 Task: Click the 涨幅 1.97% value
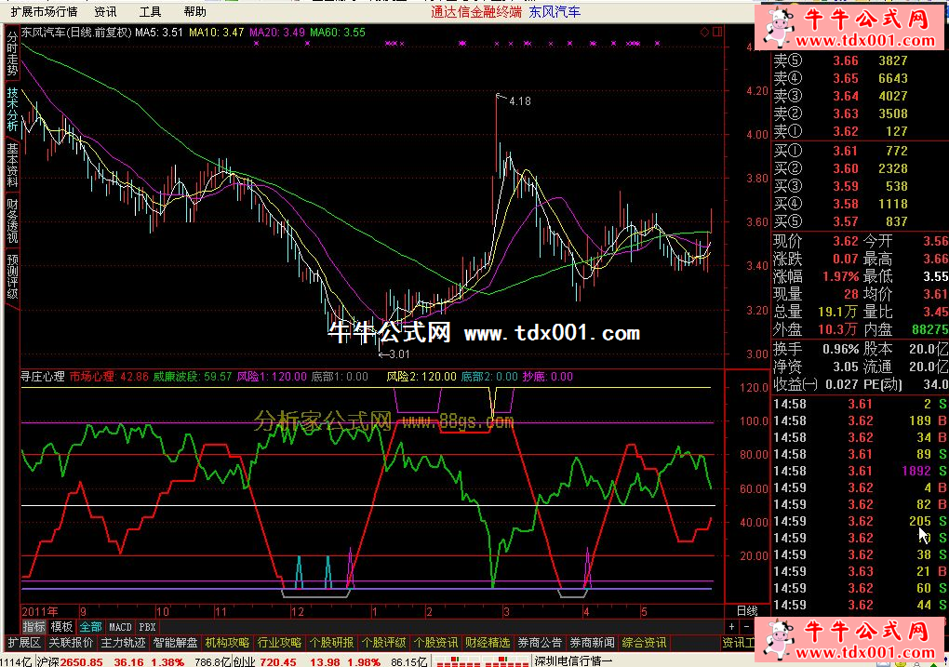tap(840, 276)
